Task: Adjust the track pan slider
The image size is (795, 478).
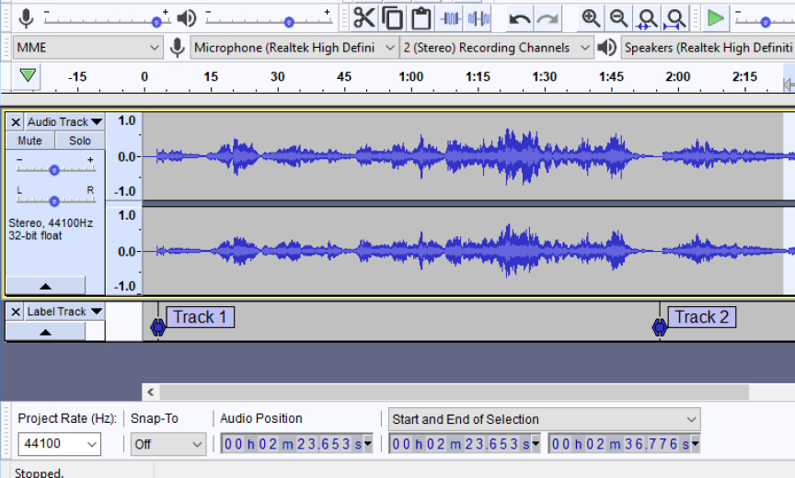Action: [54, 200]
